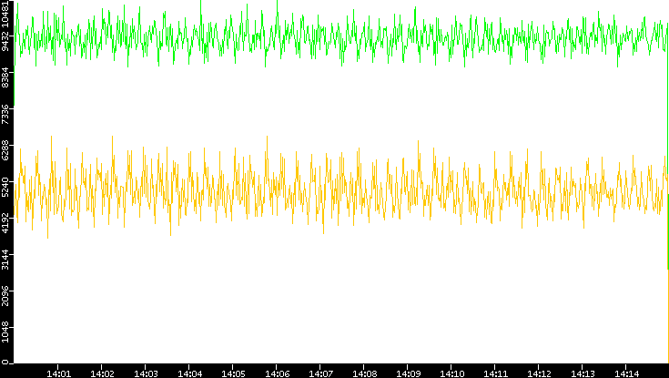
Task: Click the 9432 vertical axis label
Action: (5, 41)
